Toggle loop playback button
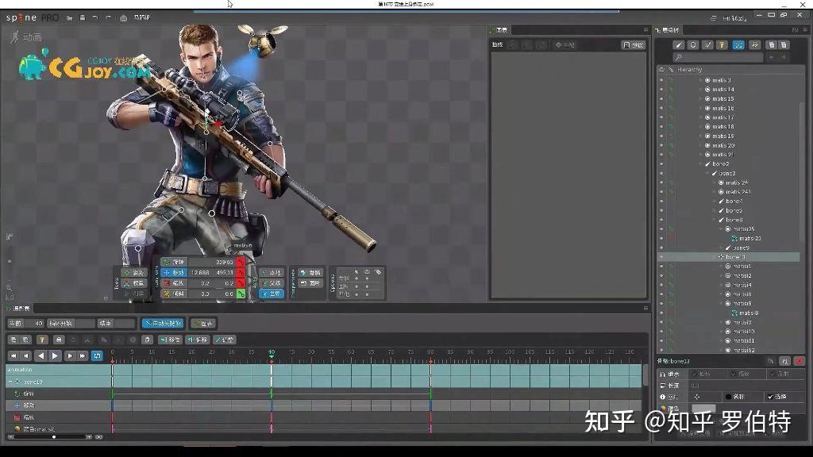 click(x=97, y=356)
